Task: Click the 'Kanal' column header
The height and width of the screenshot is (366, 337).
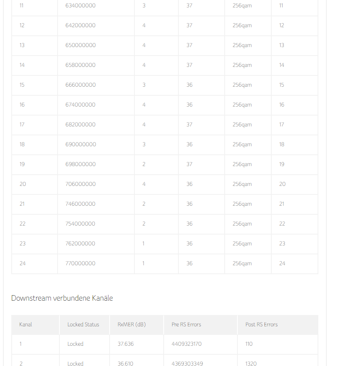Action: tap(26, 324)
